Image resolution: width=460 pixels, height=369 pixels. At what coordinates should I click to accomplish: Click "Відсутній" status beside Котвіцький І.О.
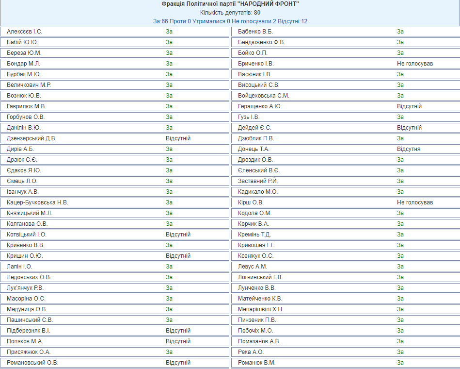[x=178, y=235]
